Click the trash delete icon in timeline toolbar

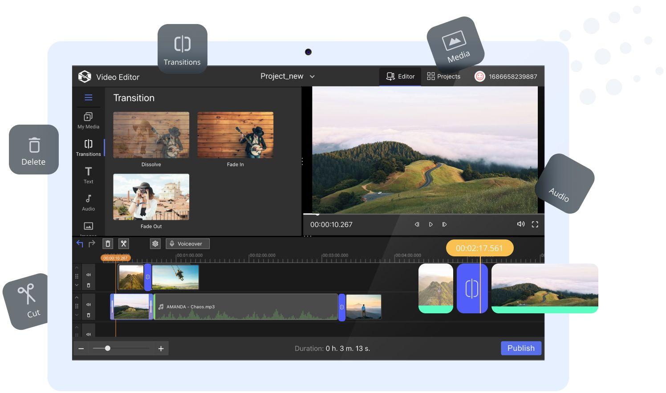(x=108, y=243)
